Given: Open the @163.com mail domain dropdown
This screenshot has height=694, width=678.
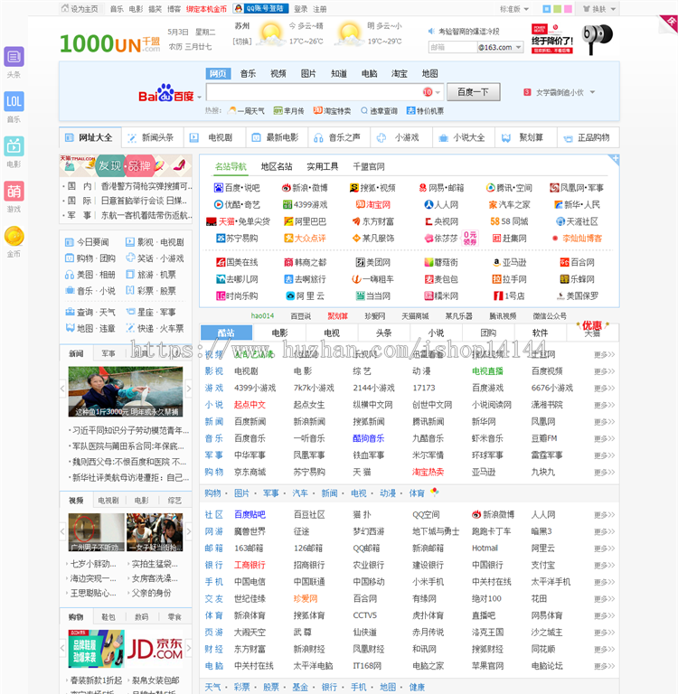Looking at the screenshot, I should pyautogui.click(x=501, y=47).
